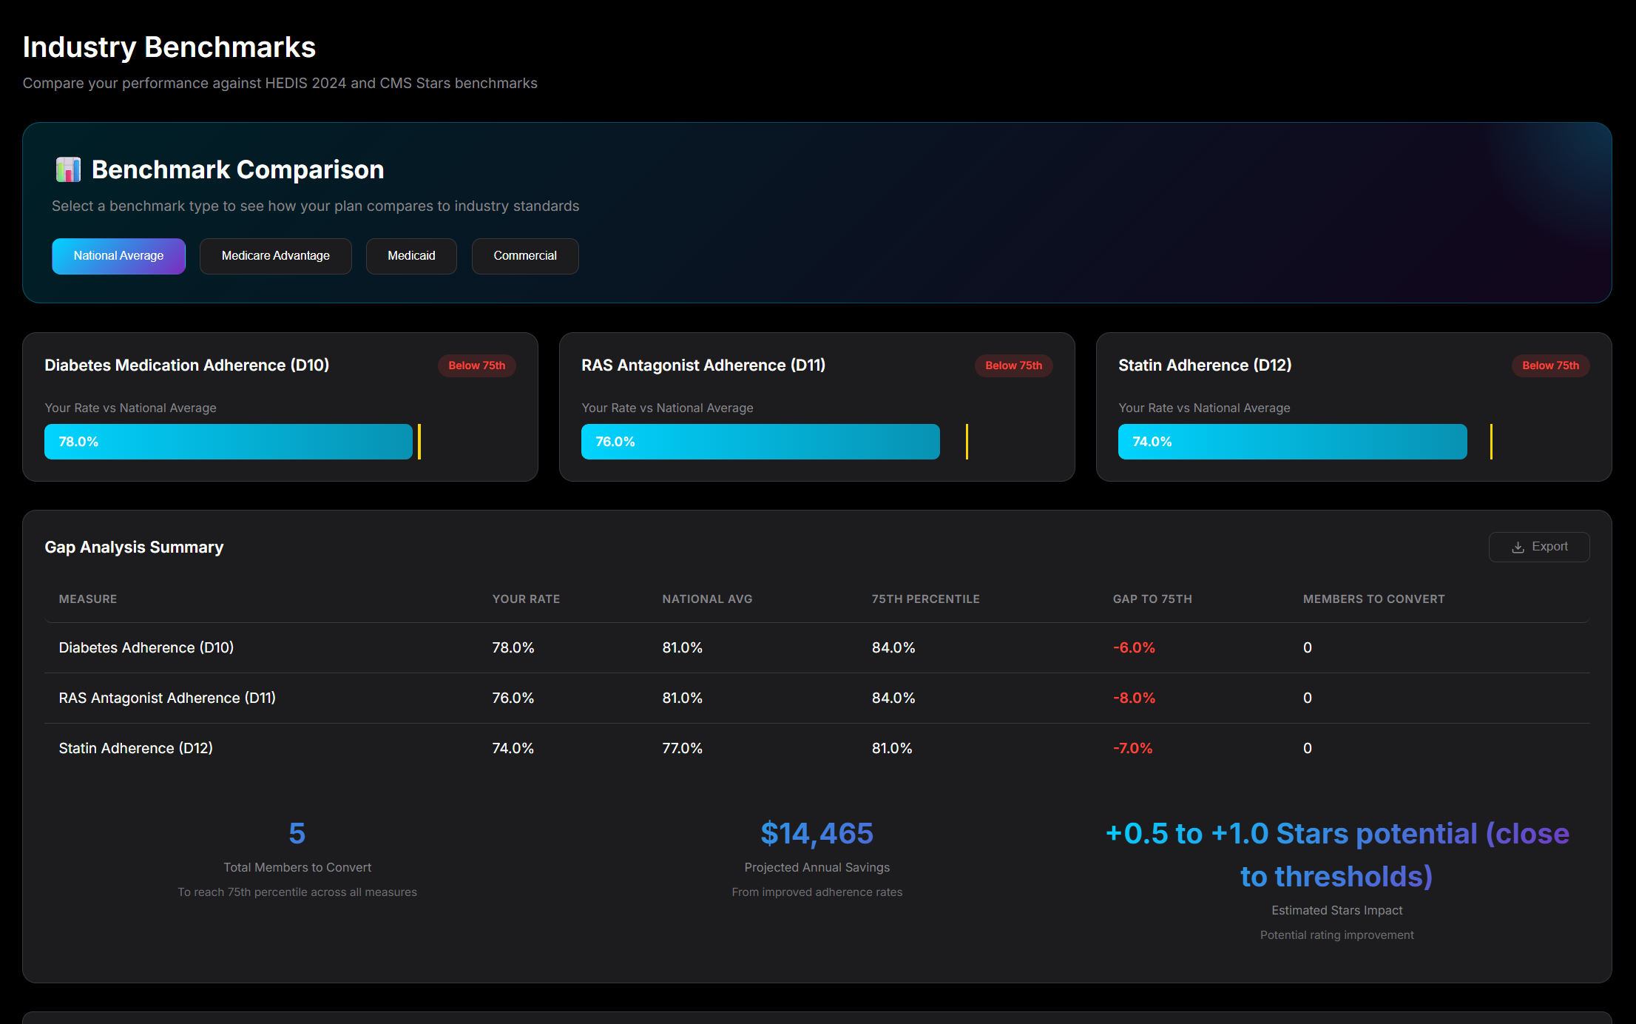
Task: Click the $14,465 Projected Annual Savings figure
Action: (817, 833)
